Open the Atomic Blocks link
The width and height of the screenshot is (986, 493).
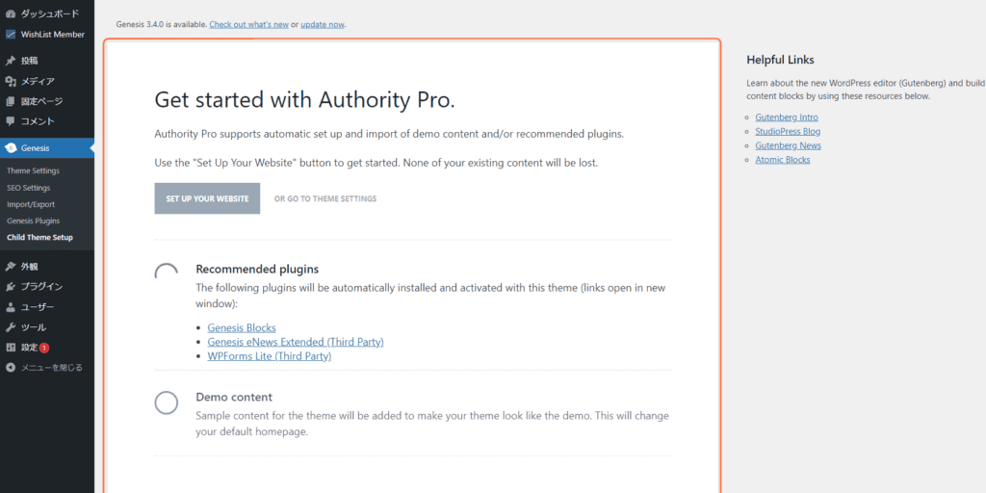tap(782, 160)
